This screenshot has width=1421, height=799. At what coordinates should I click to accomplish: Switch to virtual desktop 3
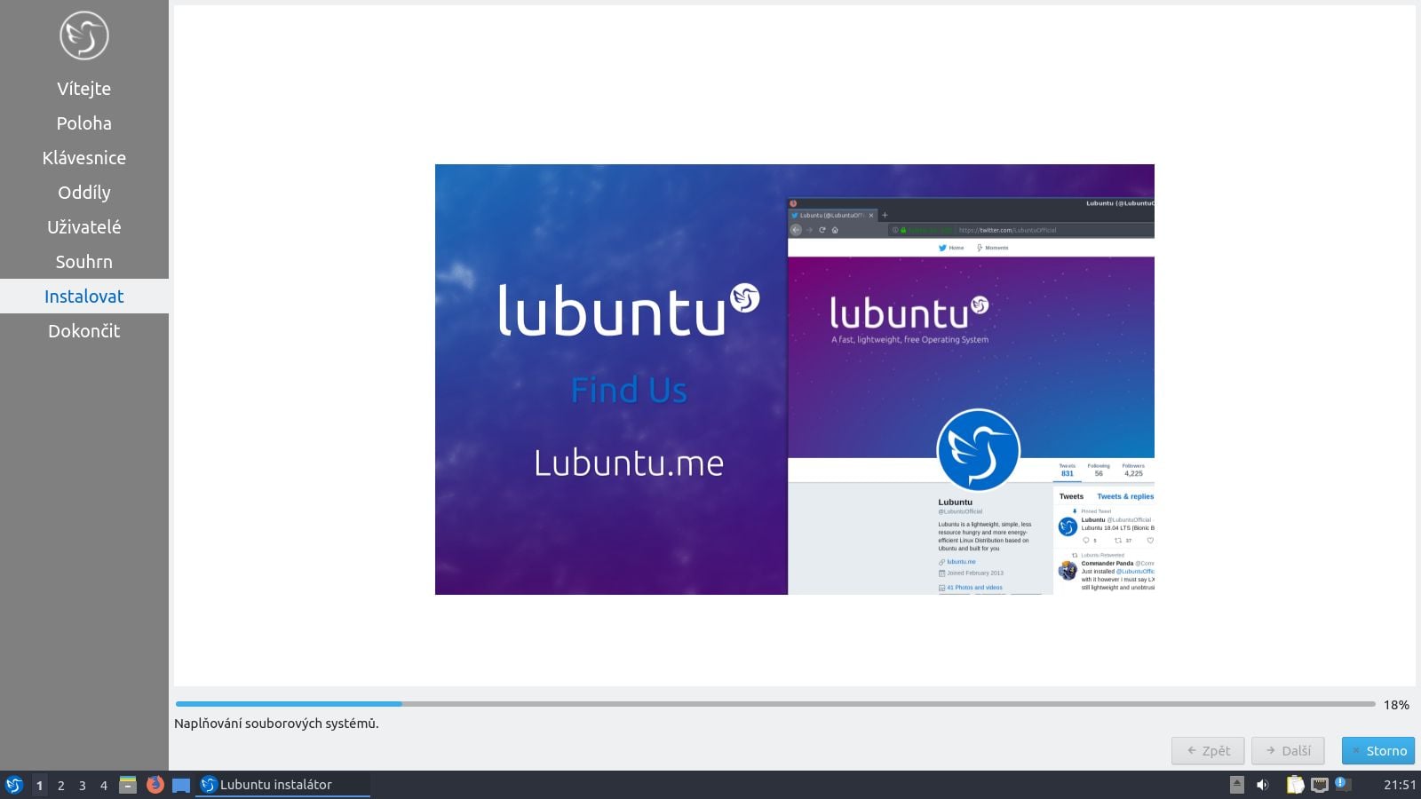[82, 785]
